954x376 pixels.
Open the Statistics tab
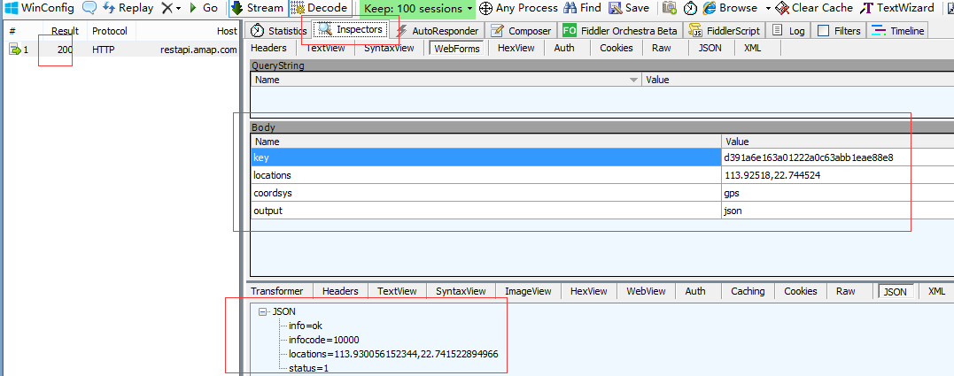pos(279,30)
